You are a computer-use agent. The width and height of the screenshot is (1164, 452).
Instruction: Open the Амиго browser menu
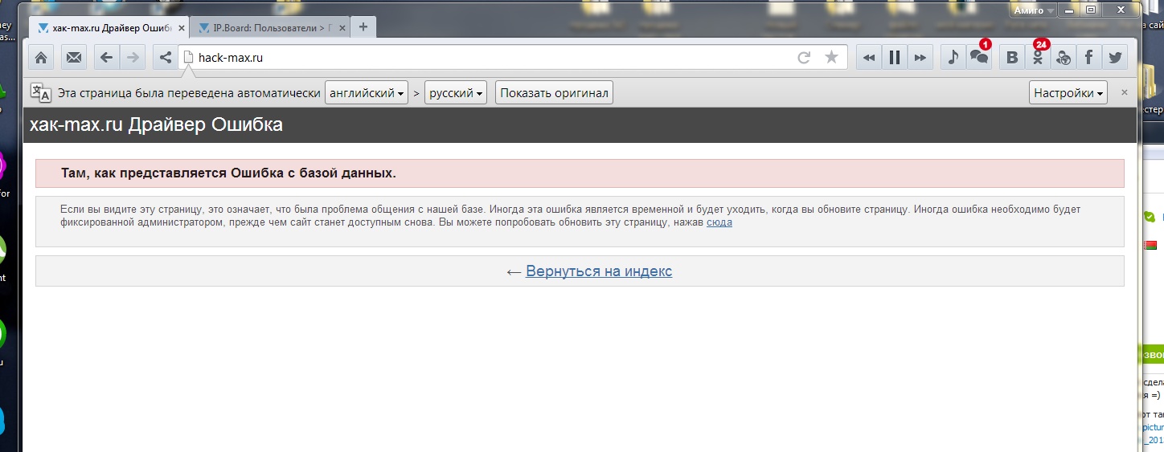coord(1034,10)
